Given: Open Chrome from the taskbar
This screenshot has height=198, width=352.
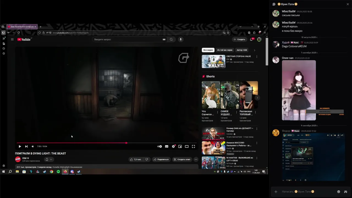Looking at the screenshot, I should tap(51, 172).
